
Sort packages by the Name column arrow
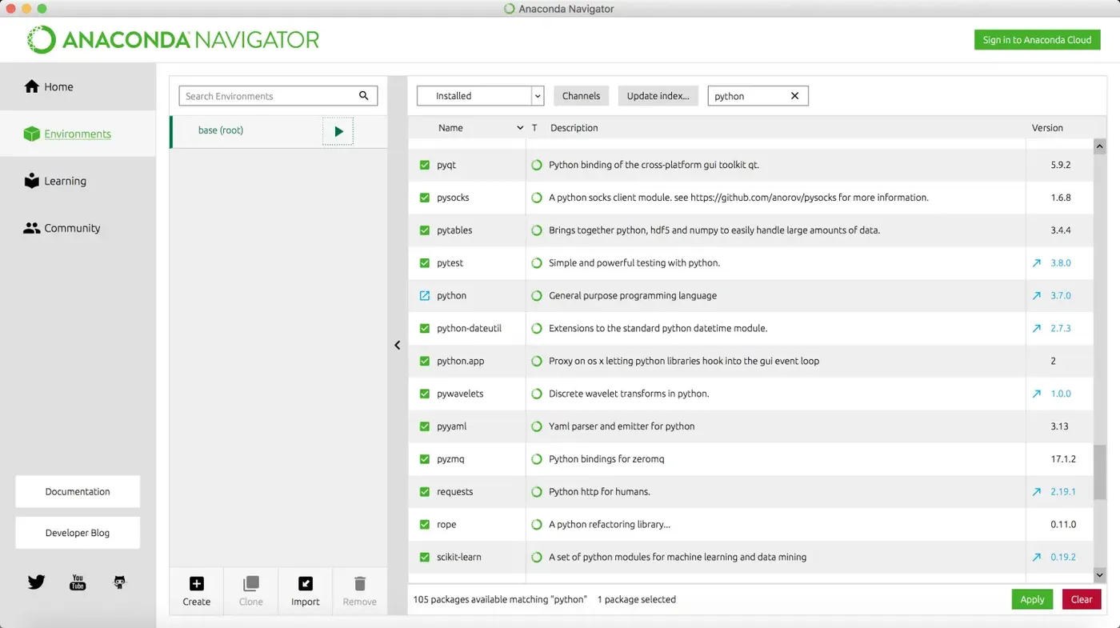(x=521, y=128)
